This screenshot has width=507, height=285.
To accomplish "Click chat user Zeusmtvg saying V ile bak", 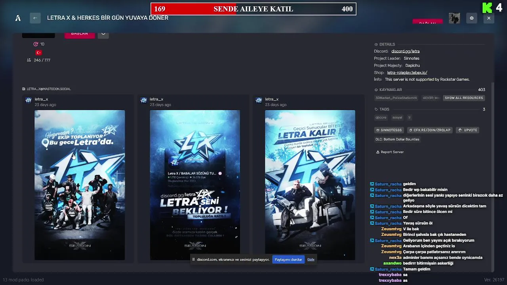I will pyautogui.click(x=391, y=229).
